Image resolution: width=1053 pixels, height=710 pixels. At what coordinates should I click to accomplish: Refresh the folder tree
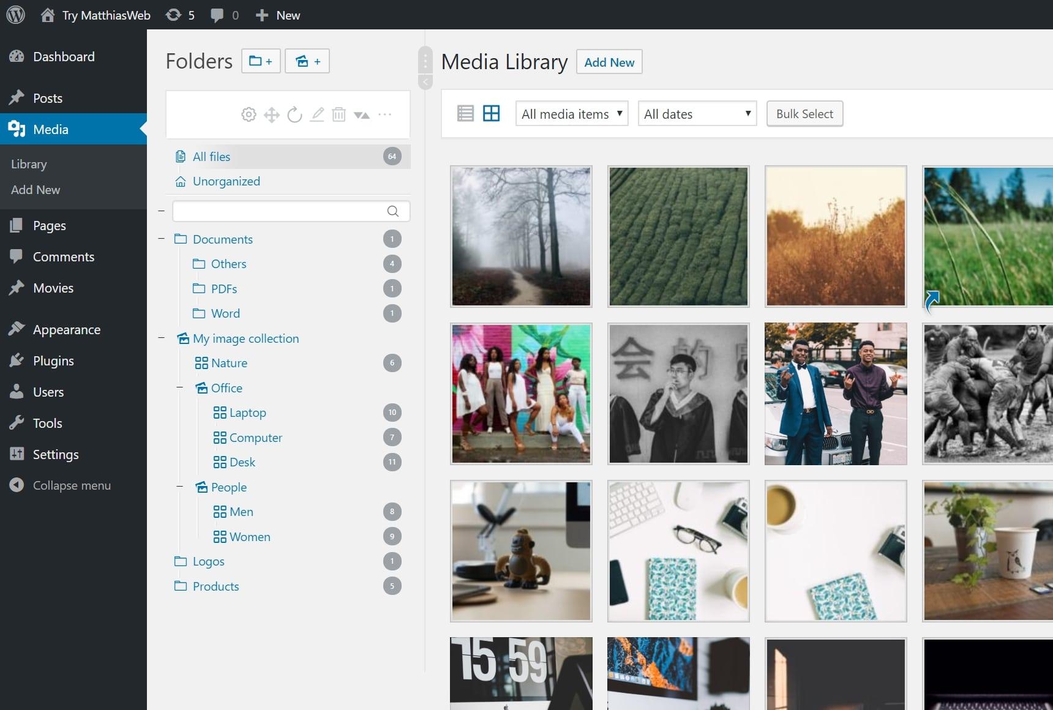click(x=294, y=114)
